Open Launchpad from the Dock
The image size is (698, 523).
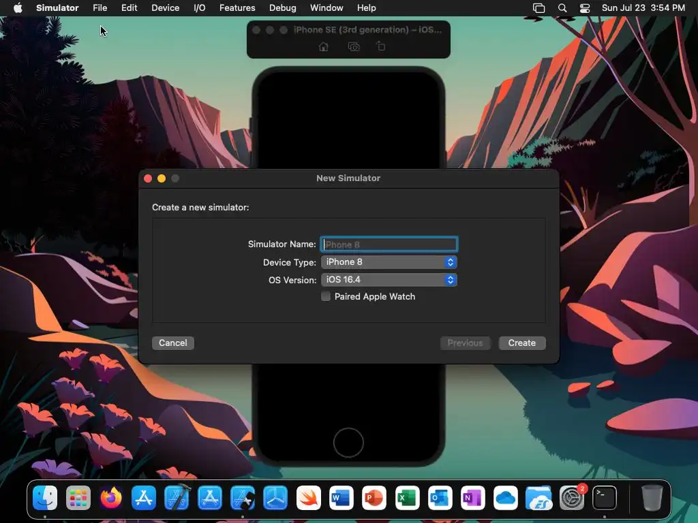pyautogui.click(x=78, y=497)
